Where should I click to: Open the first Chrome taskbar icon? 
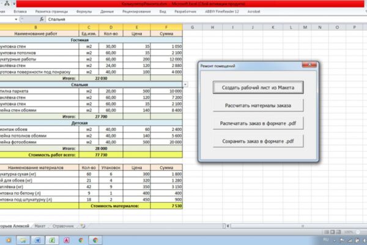(81, 240)
